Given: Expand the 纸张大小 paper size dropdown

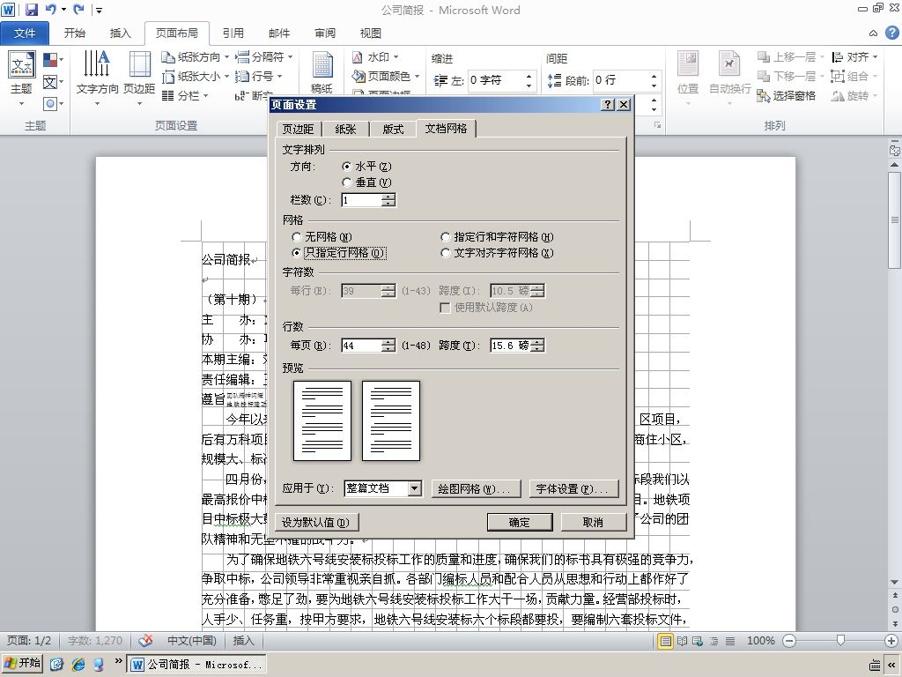Looking at the screenshot, I should pos(226,76).
